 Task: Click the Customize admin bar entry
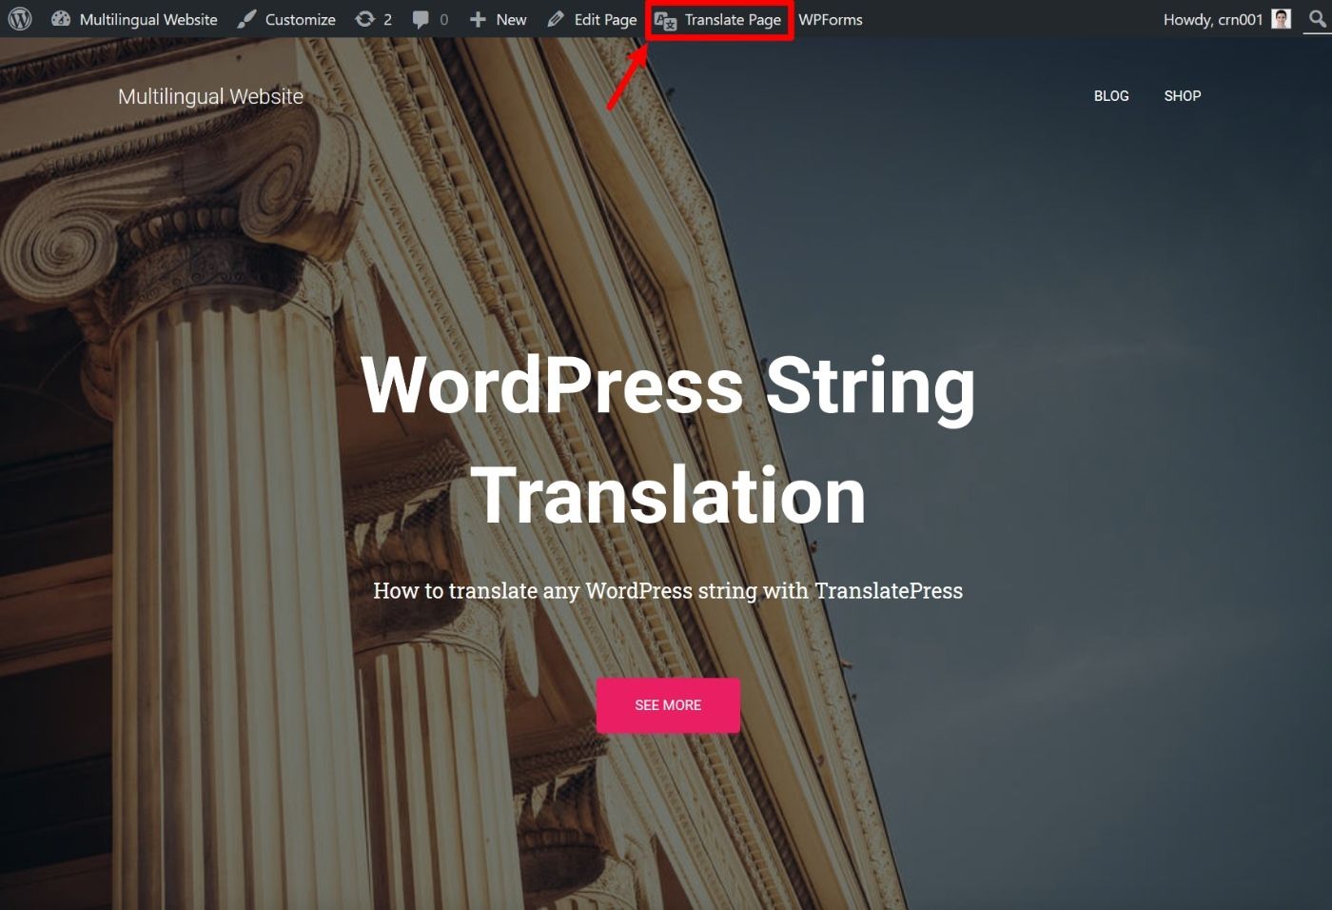click(299, 19)
